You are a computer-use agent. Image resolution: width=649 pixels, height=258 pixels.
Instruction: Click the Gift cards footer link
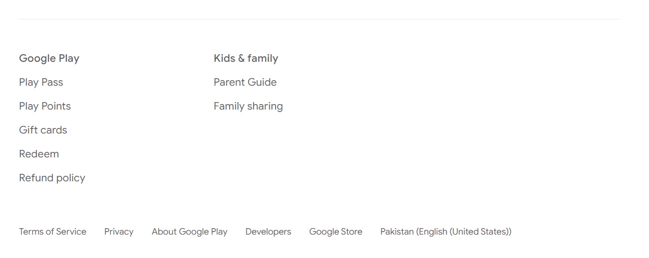point(43,130)
